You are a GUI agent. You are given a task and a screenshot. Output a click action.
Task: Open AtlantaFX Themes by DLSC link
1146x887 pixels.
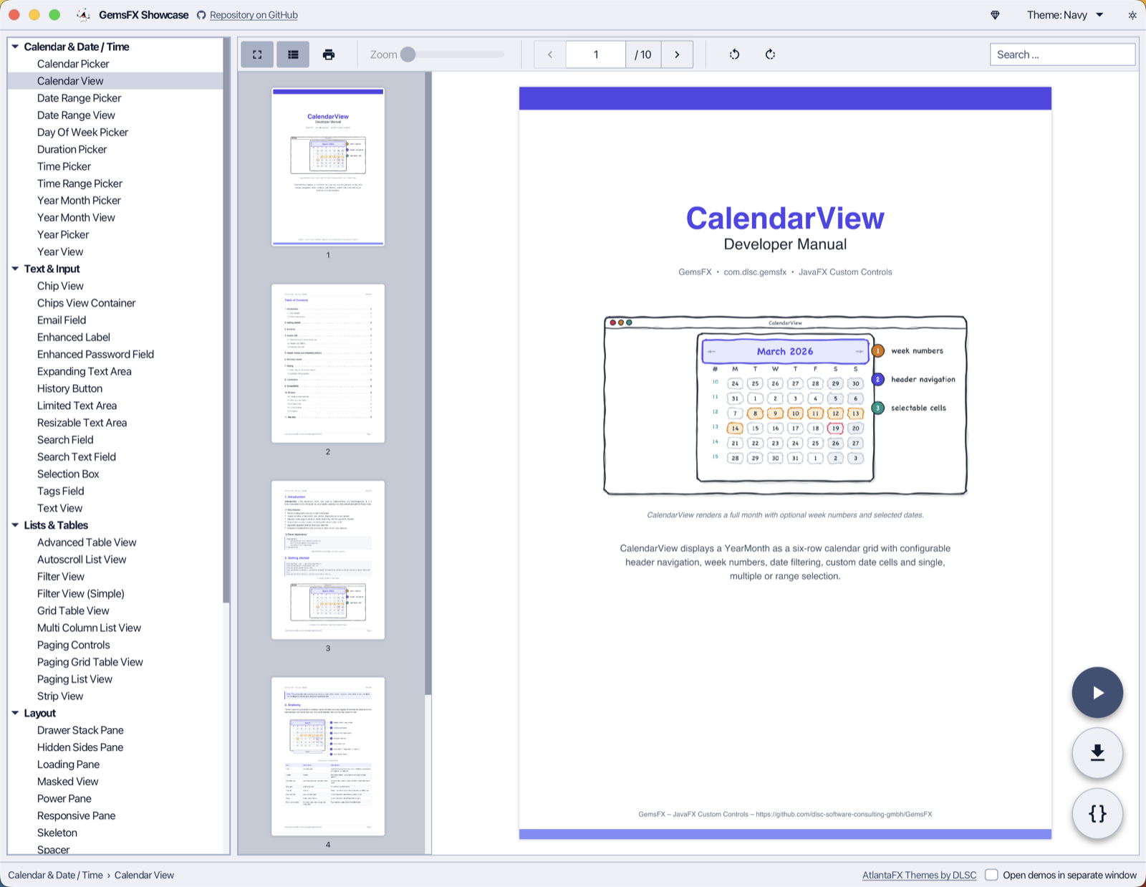pos(919,875)
